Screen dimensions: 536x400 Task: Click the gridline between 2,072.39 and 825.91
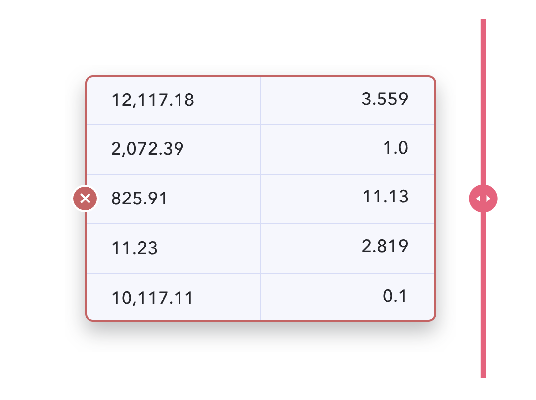click(261, 174)
